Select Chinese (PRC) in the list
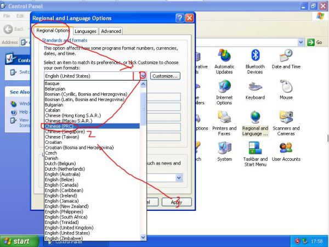The width and height of the screenshot is (329, 247). coord(92,126)
